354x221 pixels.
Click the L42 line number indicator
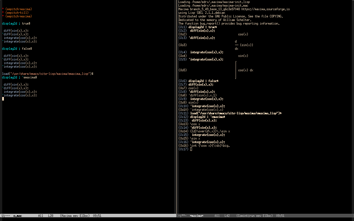point(227,216)
